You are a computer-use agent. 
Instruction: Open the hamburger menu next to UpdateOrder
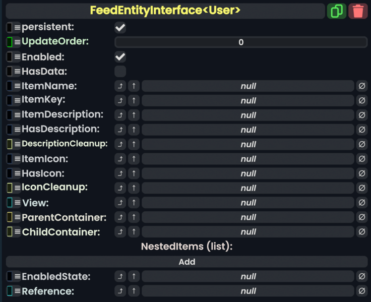coord(17,42)
